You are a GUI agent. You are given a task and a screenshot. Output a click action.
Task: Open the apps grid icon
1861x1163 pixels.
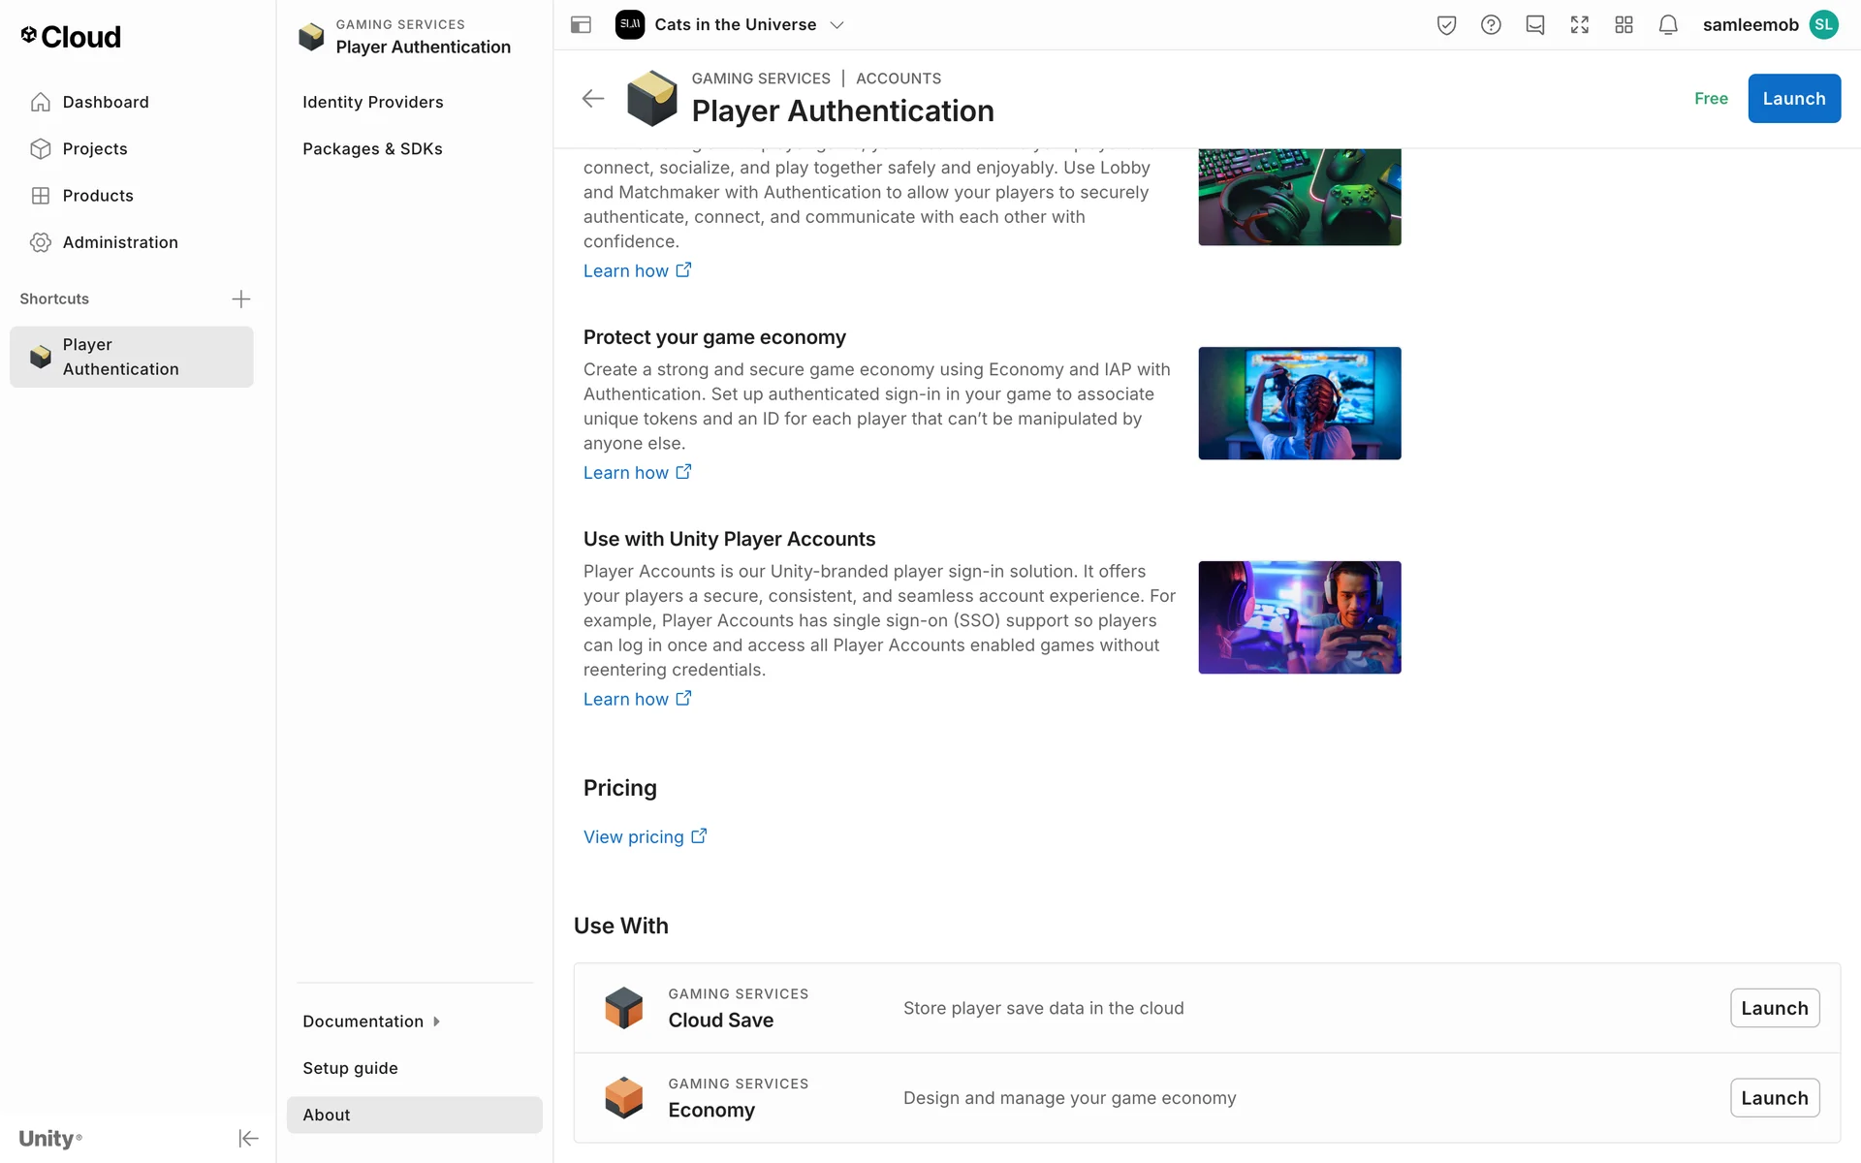point(1624,25)
